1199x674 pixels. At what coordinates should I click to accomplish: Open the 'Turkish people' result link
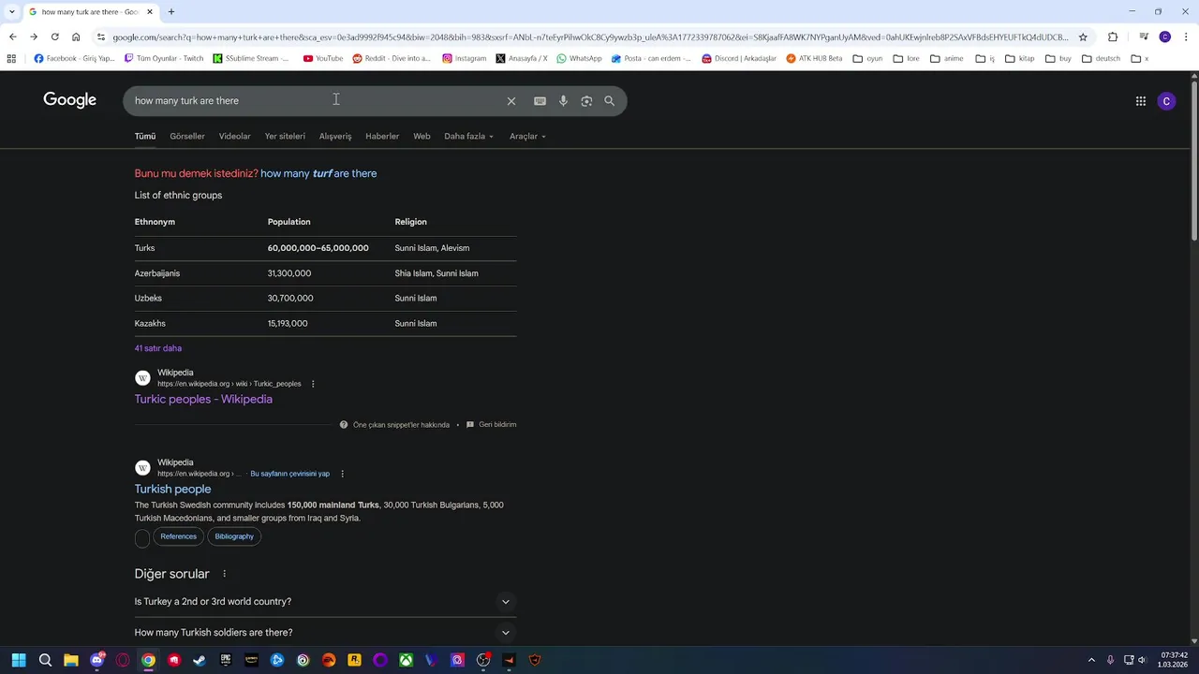(172, 490)
